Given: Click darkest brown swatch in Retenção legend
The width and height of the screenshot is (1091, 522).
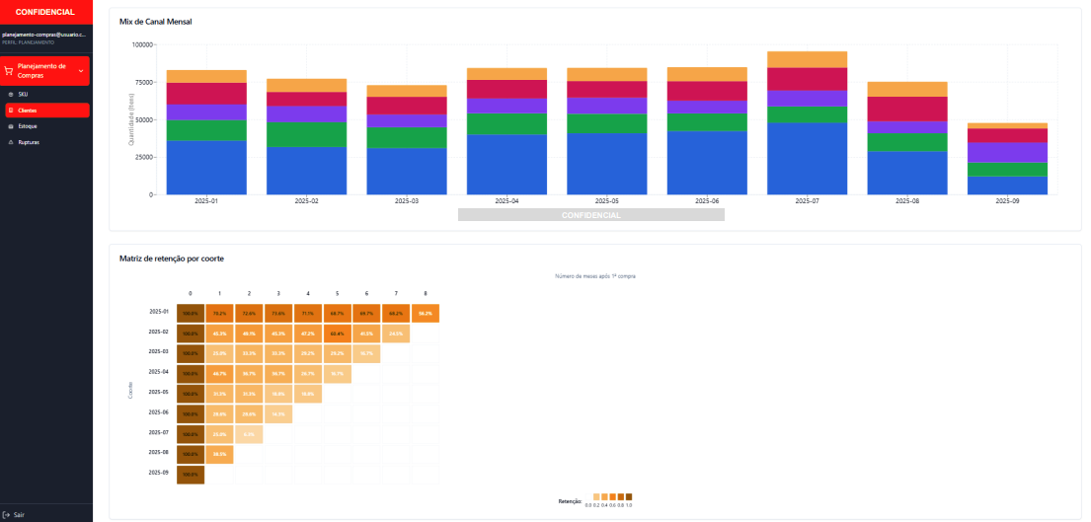Looking at the screenshot, I should pos(629,496).
